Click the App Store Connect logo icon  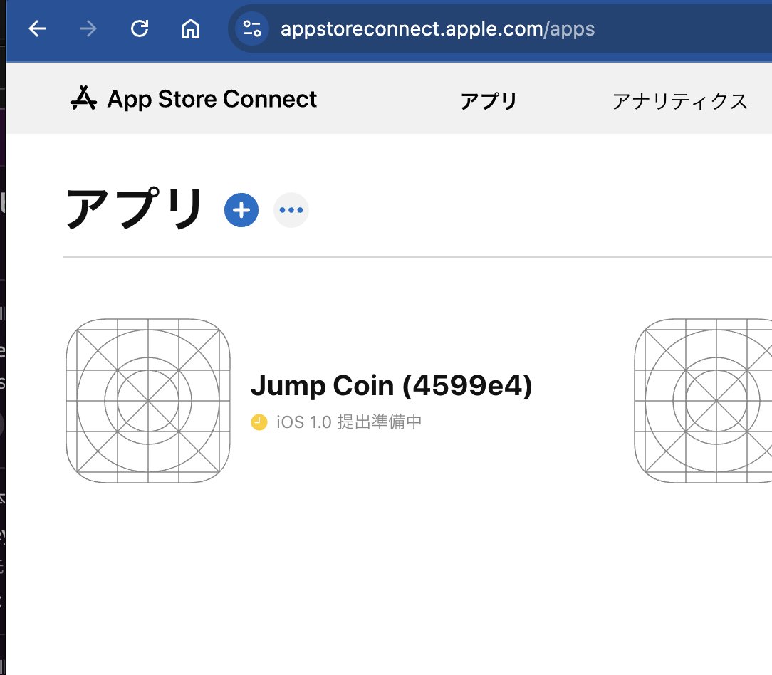coord(84,99)
